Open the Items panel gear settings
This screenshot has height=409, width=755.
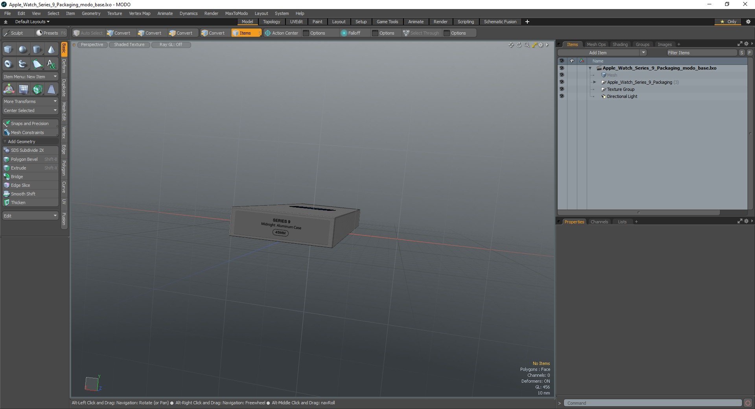click(x=746, y=44)
